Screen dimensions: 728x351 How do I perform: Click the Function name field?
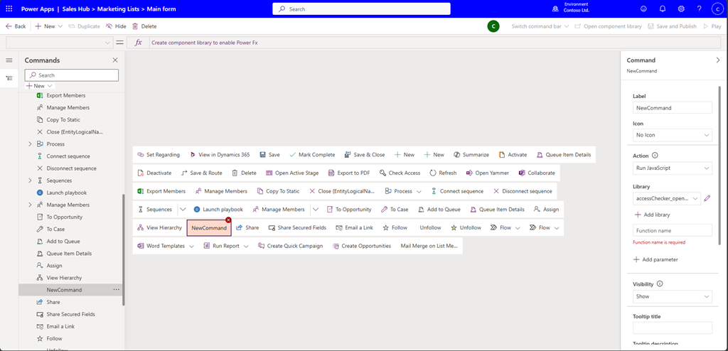coord(673,230)
